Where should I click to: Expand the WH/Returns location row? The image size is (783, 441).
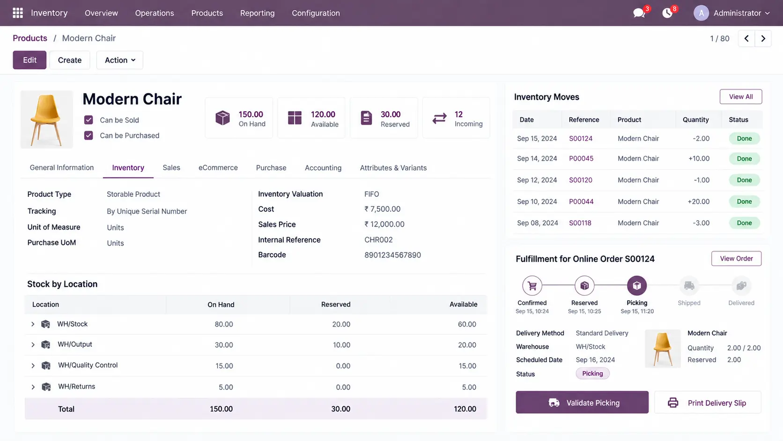[x=33, y=387]
